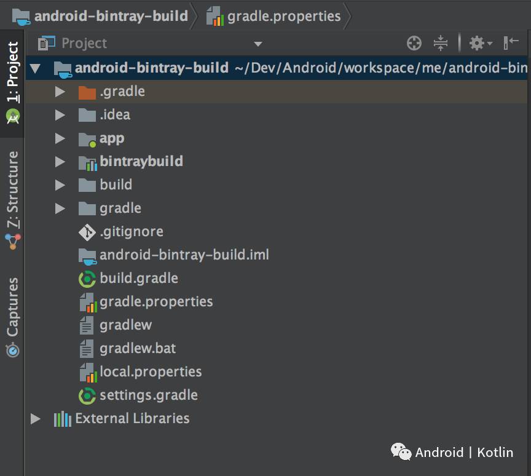Select the .idea folder name

pyautogui.click(x=115, y=115)
